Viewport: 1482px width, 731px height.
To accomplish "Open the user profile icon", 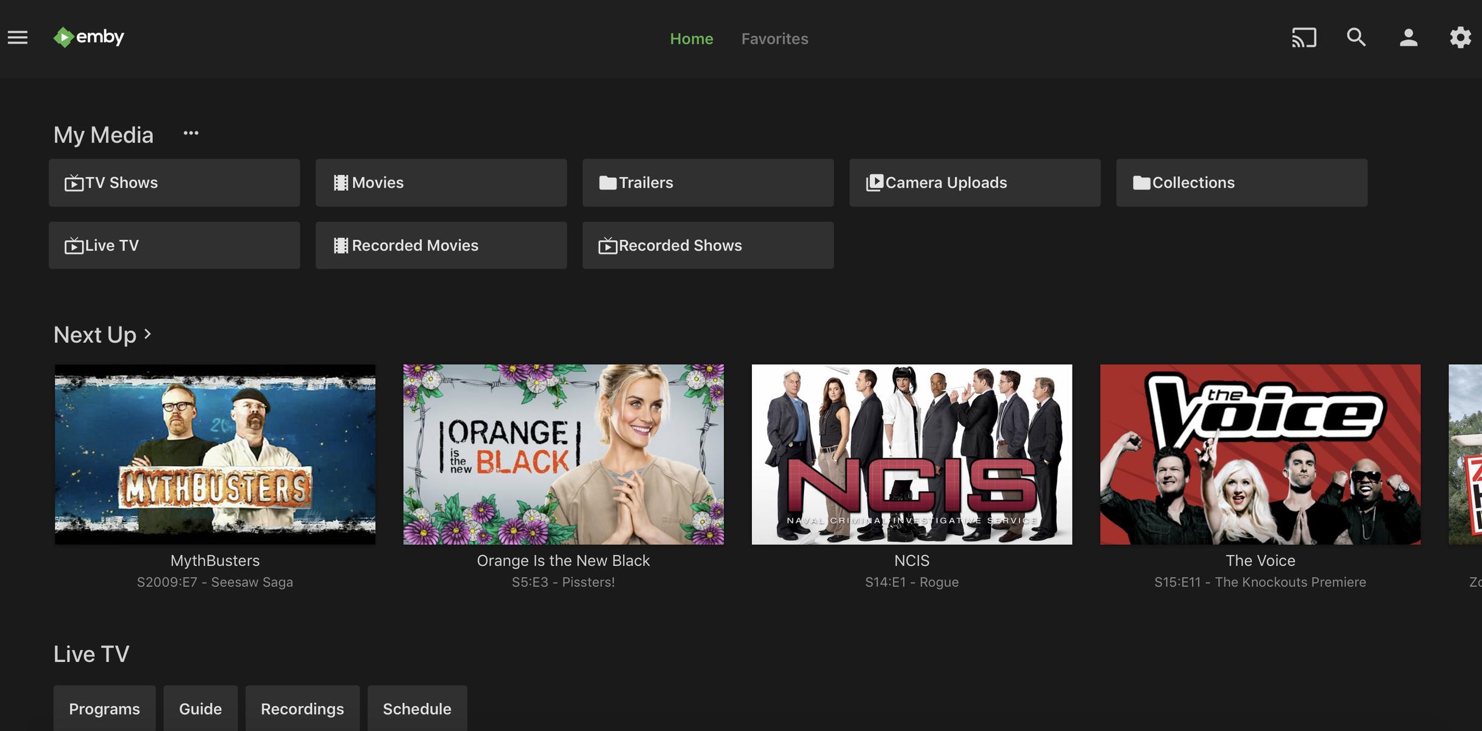I will [x=1408, y=38].
